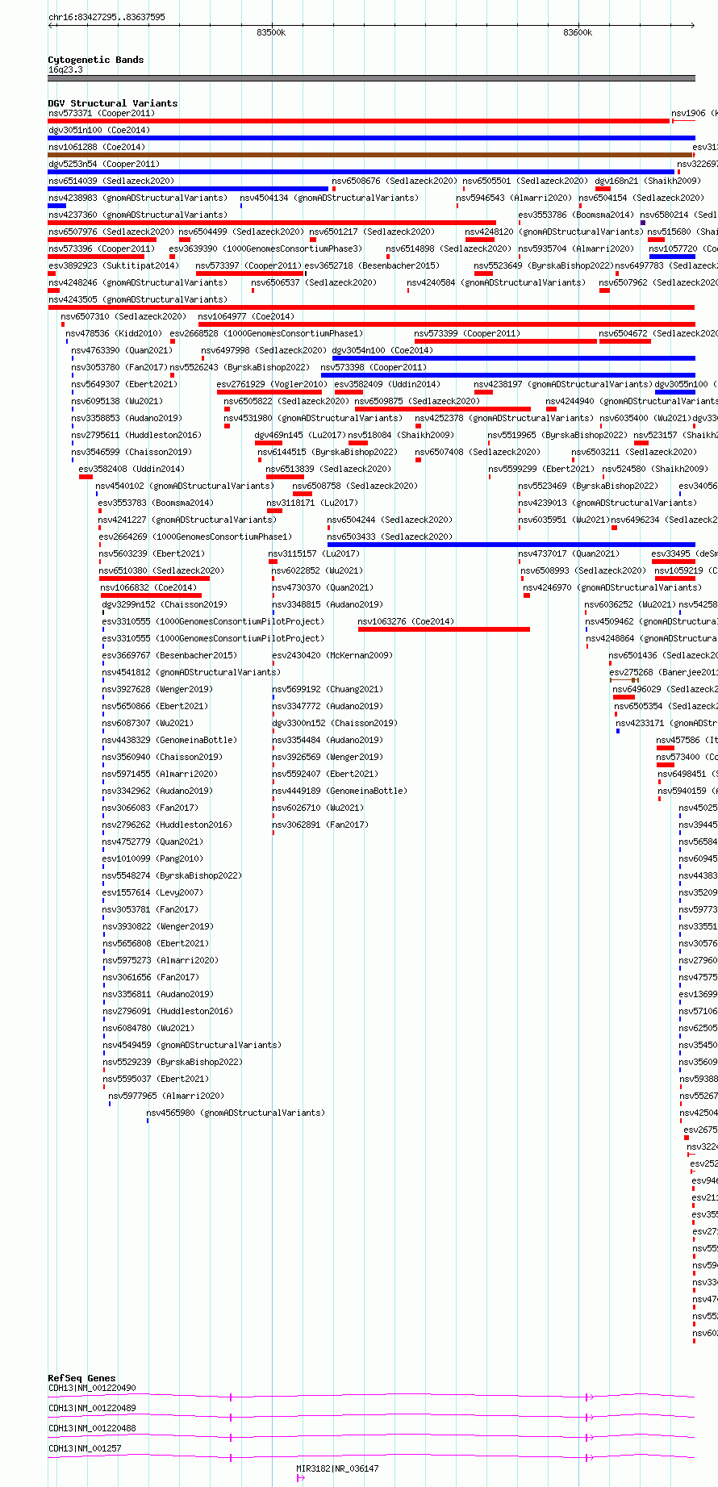Click esv3892923 (Suktitipat2014)
718x1487 pixels.
point(114,265)
